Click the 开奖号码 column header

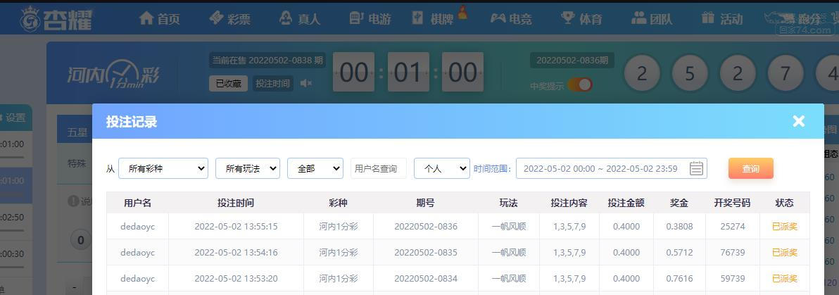(732, 203)
